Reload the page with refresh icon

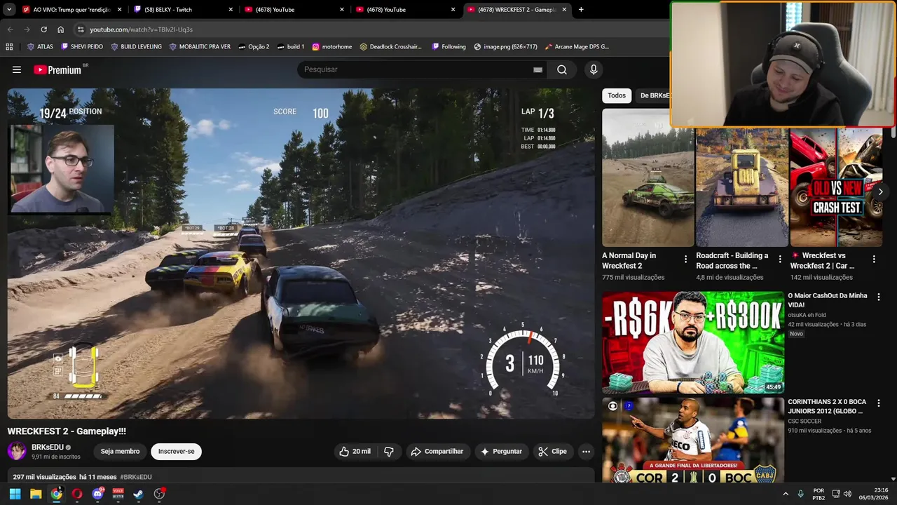43,29
